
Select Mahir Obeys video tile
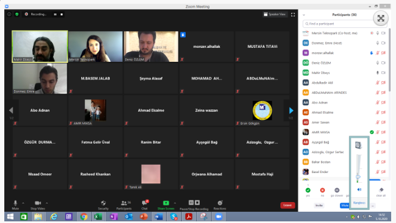40,46
